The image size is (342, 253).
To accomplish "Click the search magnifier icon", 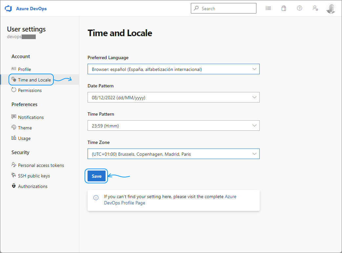I will (x=196, y=8).
